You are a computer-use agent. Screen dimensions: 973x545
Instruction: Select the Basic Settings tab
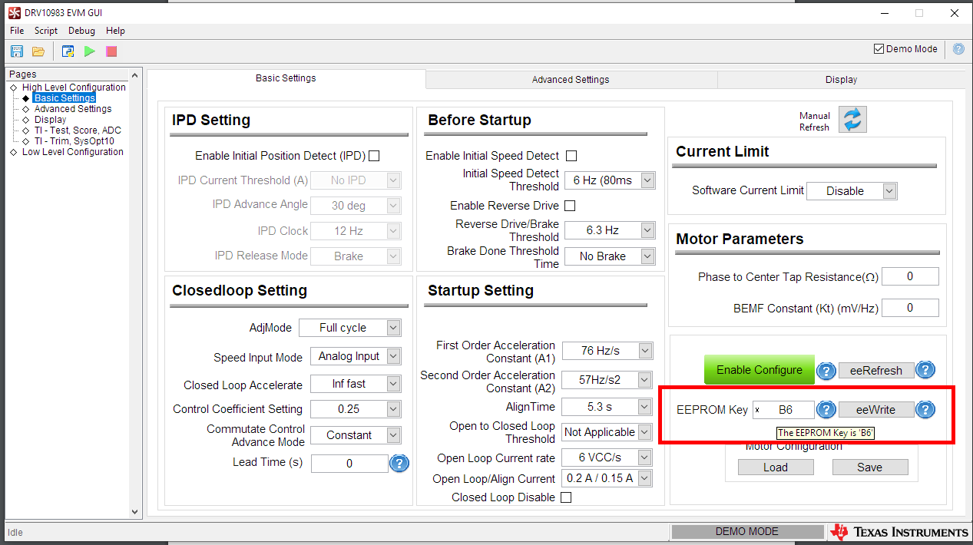point(286,78)
